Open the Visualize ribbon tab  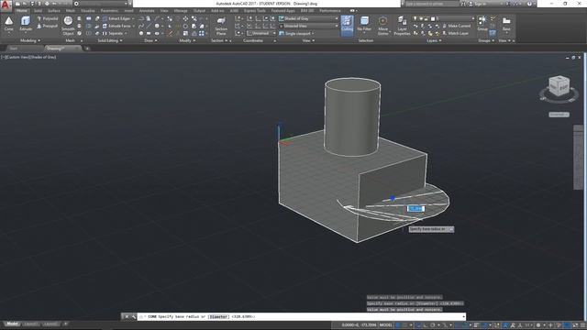(x=88, y=11)
